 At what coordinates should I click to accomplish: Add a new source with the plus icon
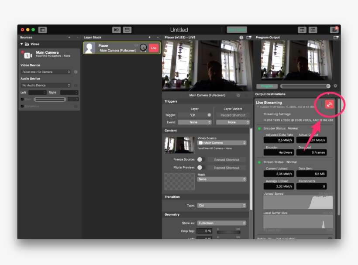point(69,38)
